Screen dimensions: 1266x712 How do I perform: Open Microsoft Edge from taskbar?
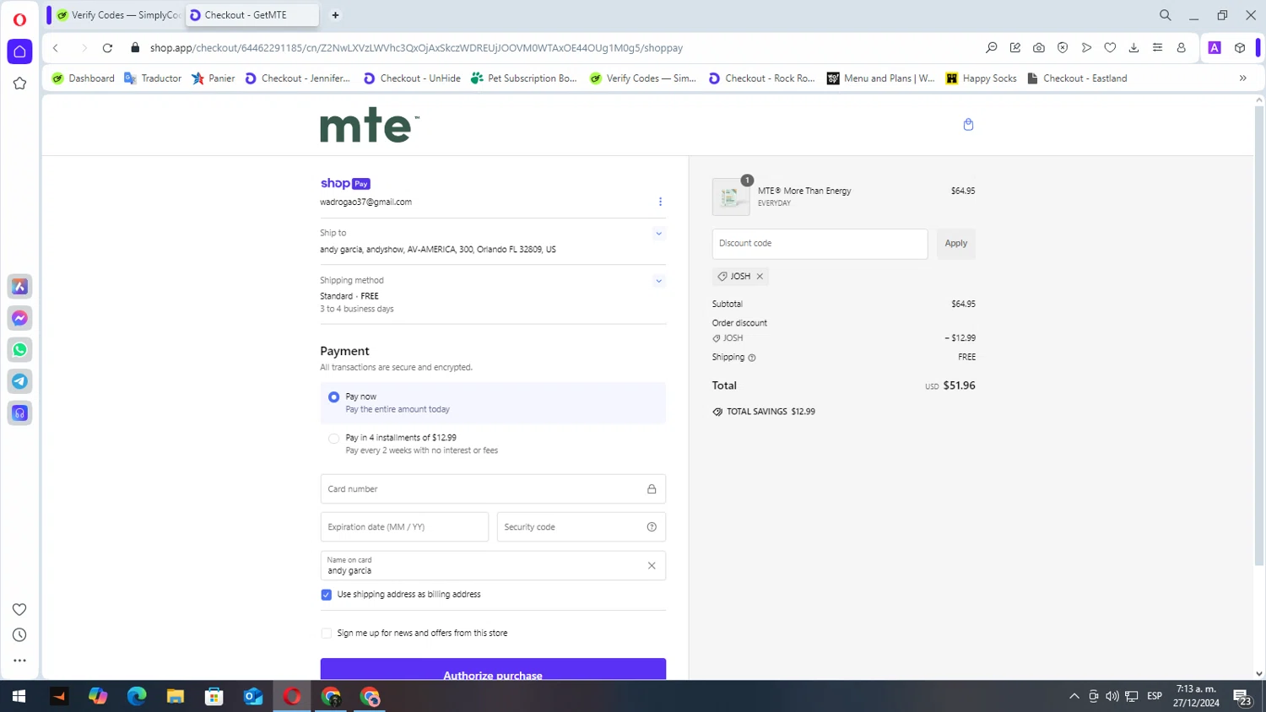tap(137, 697)
